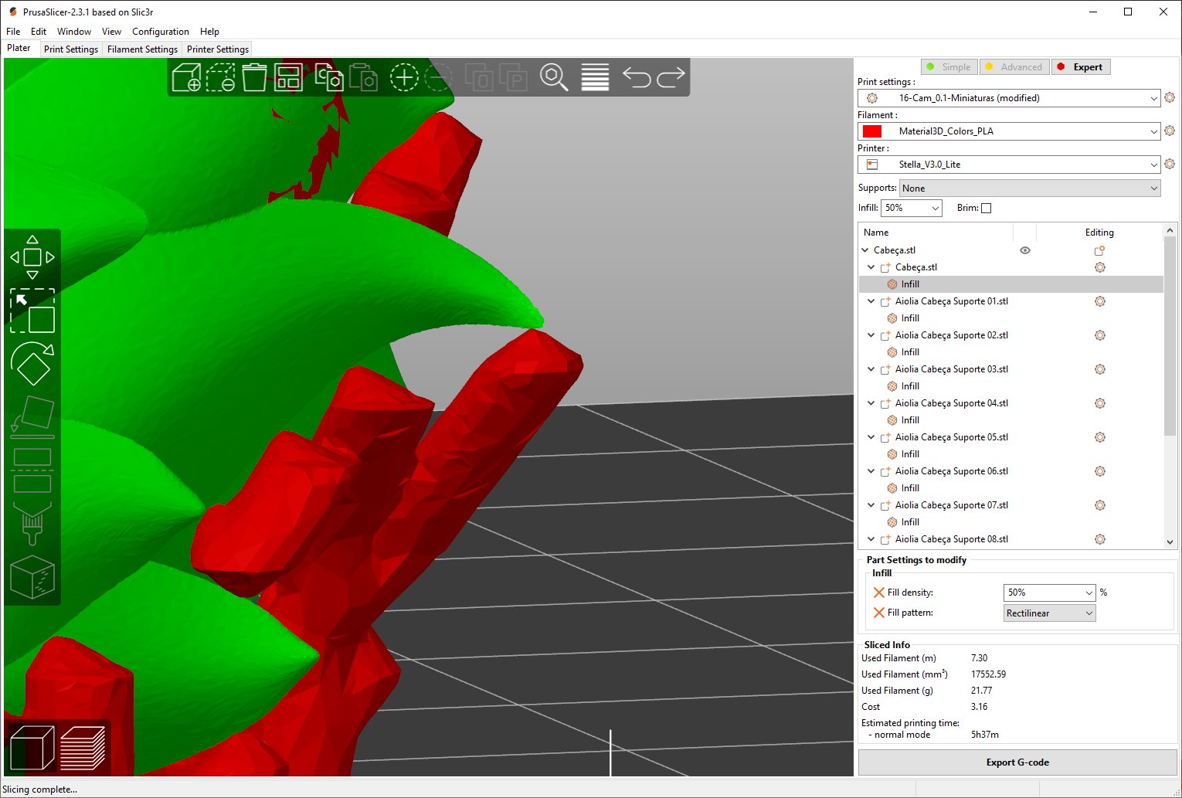Open the View menu

[111, 32]
